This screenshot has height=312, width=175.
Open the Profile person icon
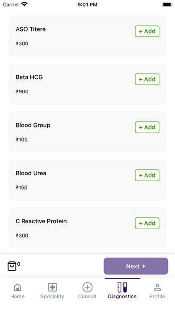pyautogui.click(x=157, y=287)
